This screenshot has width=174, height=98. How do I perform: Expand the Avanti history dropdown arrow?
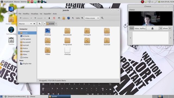[x=45, y=18]
